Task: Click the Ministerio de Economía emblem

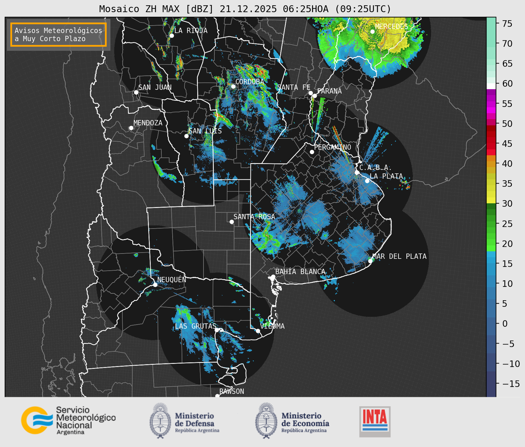Action: pos(266,421)
